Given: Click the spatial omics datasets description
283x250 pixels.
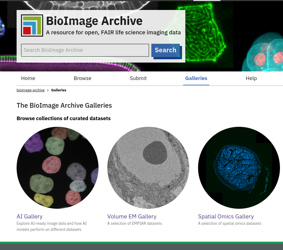Looking at the screenshot, I should point(230,224).
